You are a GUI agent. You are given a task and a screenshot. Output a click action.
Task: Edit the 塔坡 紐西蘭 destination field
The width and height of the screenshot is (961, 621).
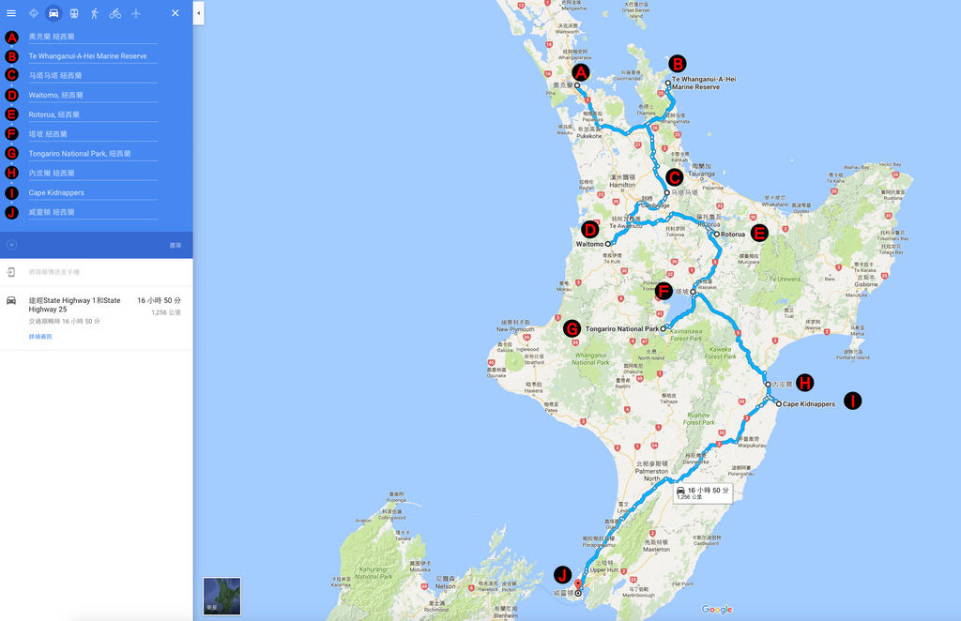coord(93,134)
